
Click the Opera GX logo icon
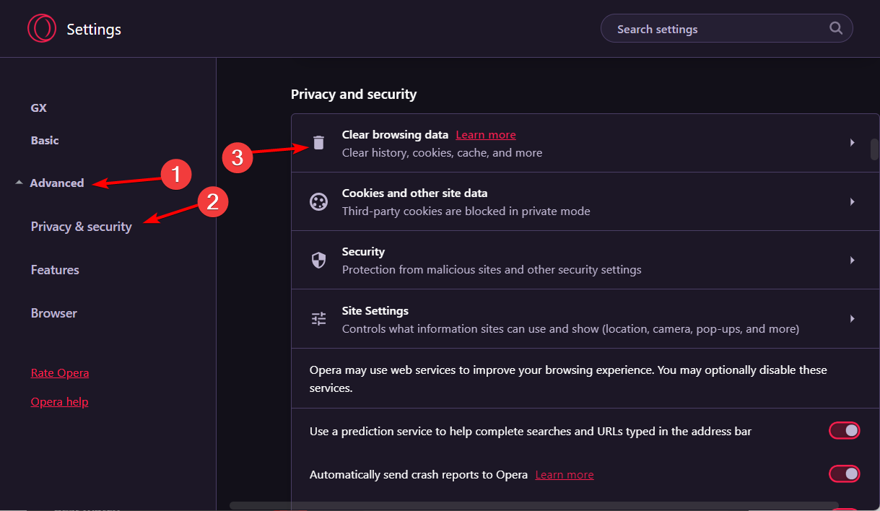pos(41,29)
